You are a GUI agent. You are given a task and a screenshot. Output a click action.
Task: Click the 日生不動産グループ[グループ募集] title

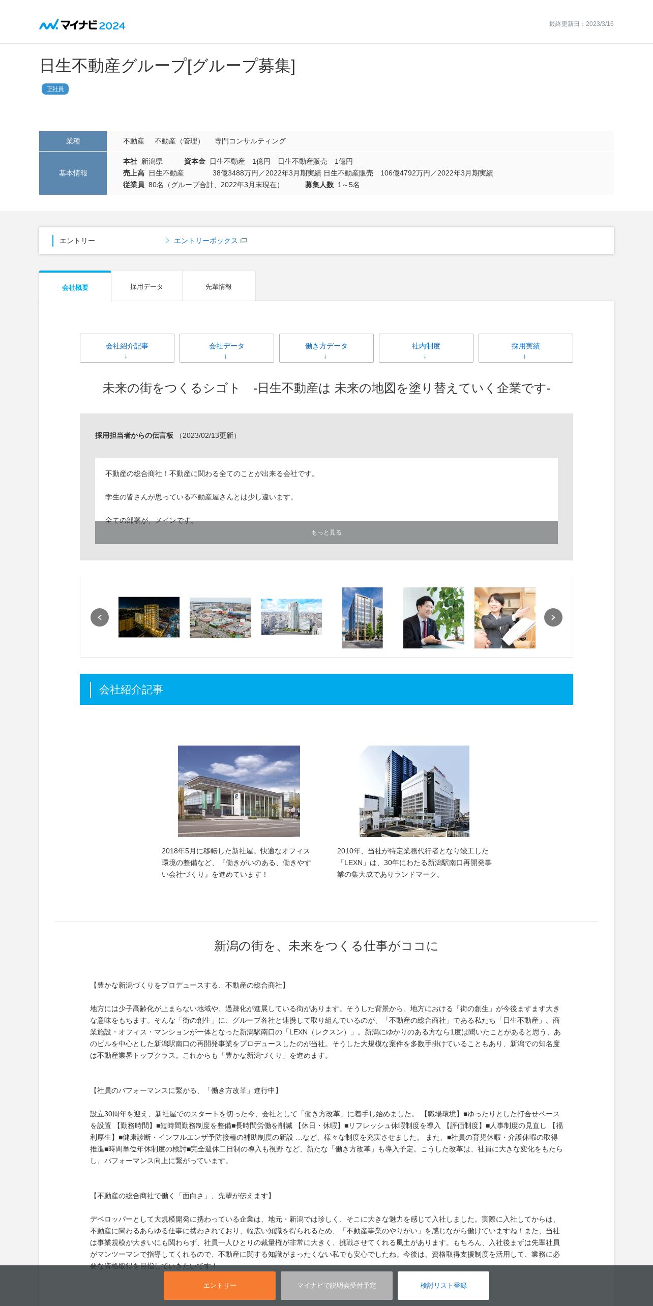tap(167, 66)
